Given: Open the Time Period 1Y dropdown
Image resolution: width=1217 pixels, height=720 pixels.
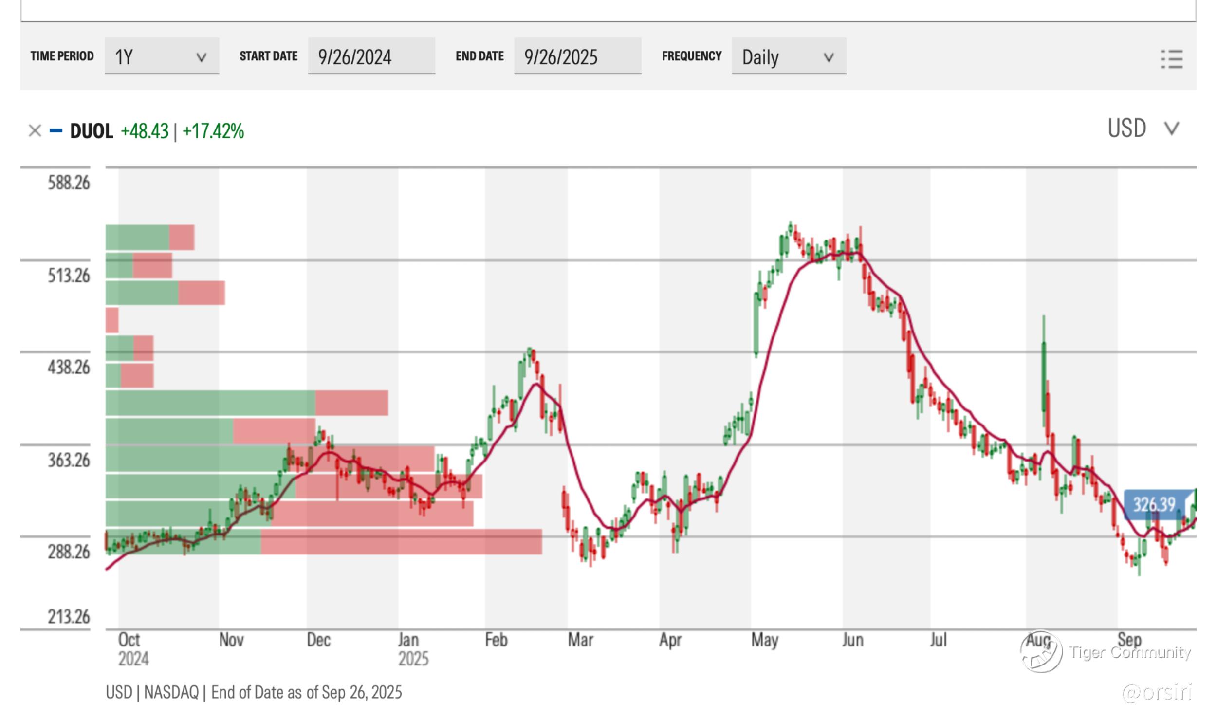Looking at the screenshot, I should (162, 56).
